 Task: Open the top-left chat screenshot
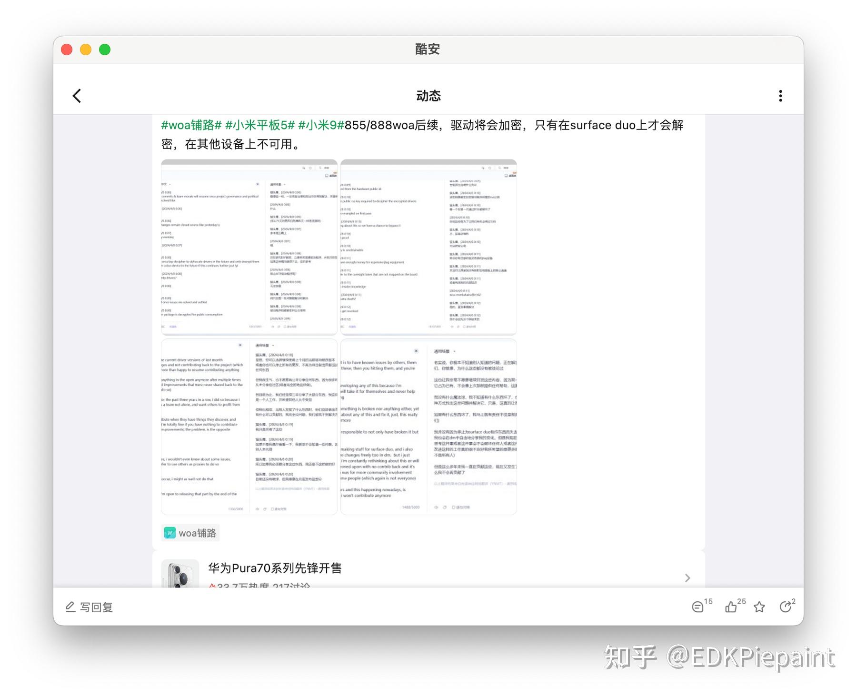click(x=249, y=247)
